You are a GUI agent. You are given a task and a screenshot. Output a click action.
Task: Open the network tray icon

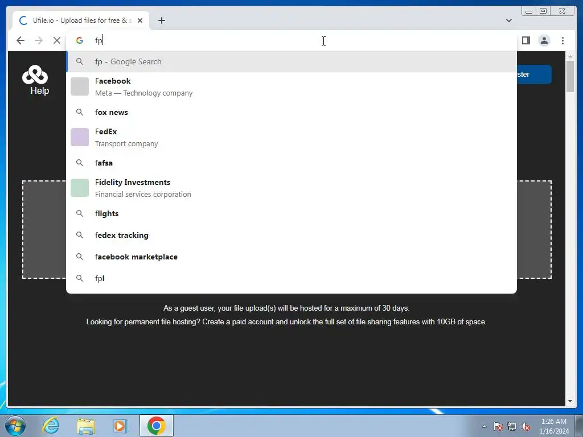click(512, 426)
